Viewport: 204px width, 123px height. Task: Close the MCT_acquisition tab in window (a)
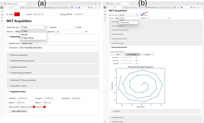(26, 4)
